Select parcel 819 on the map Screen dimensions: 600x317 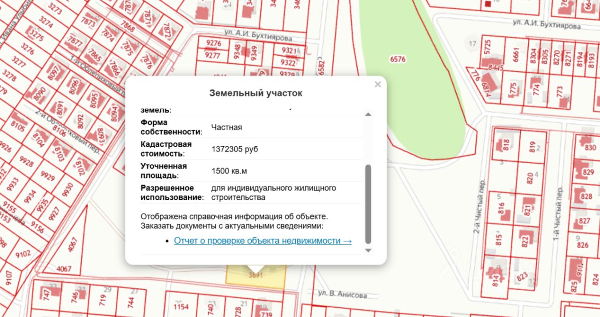pos(532,146)
